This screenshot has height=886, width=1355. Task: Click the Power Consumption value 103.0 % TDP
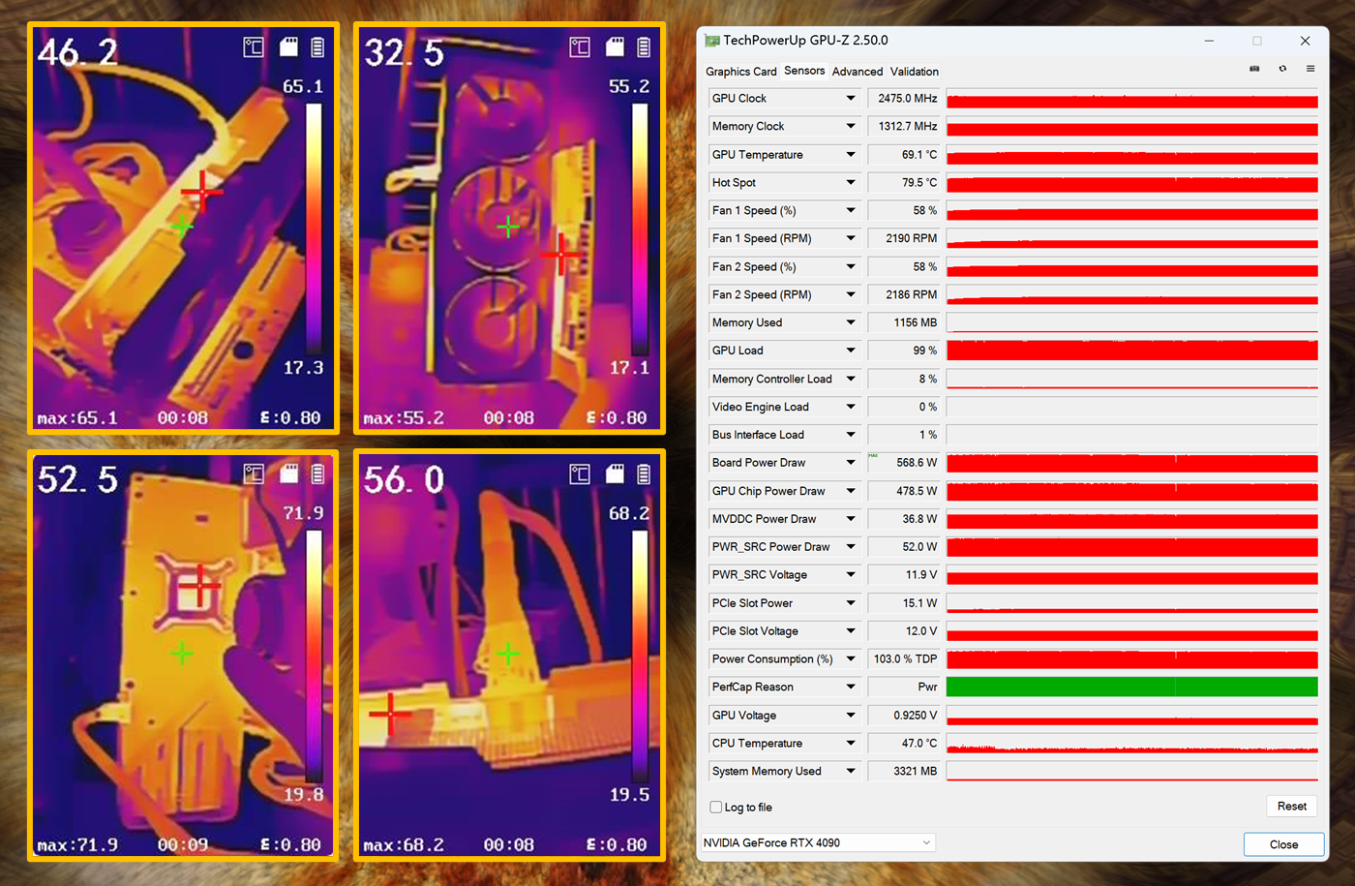(904, 659)
